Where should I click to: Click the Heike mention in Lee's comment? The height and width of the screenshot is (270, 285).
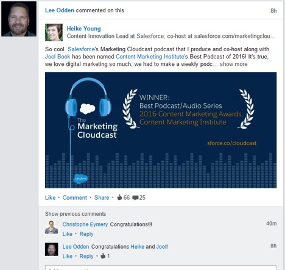(x=138, y=247)
